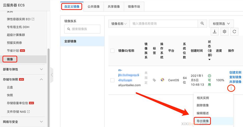Screen dimensions: 243x127
Task: Open 存储容量单位包 in the sidebar
Action: [17, 103]
